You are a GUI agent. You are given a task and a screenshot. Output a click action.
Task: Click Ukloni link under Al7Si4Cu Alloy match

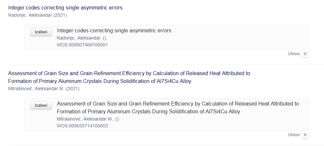coord(294,135)
